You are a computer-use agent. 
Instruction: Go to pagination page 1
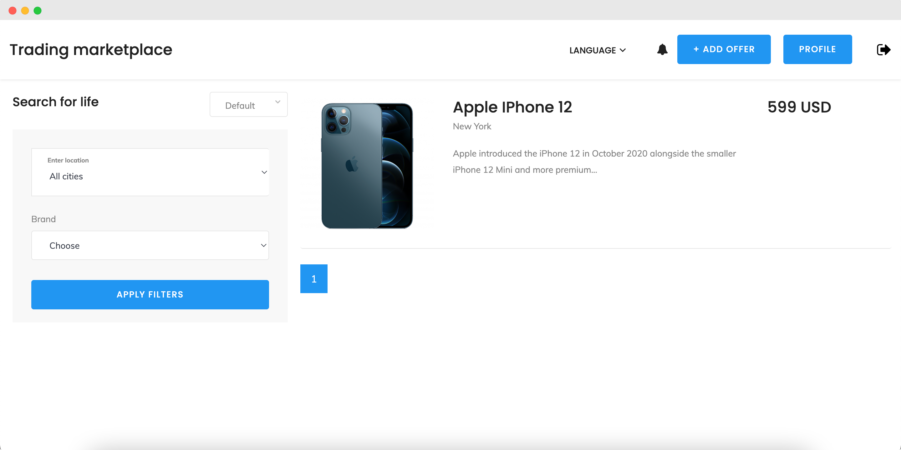coord(314,279)
